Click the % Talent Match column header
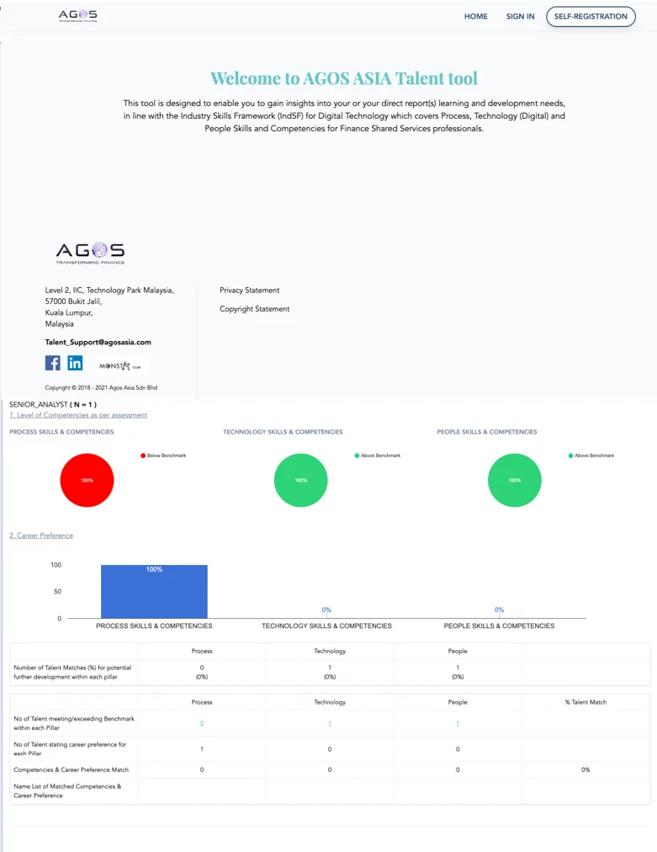This screenshot has height=852, width=657. pyautogui.click(x=585, y=702)
